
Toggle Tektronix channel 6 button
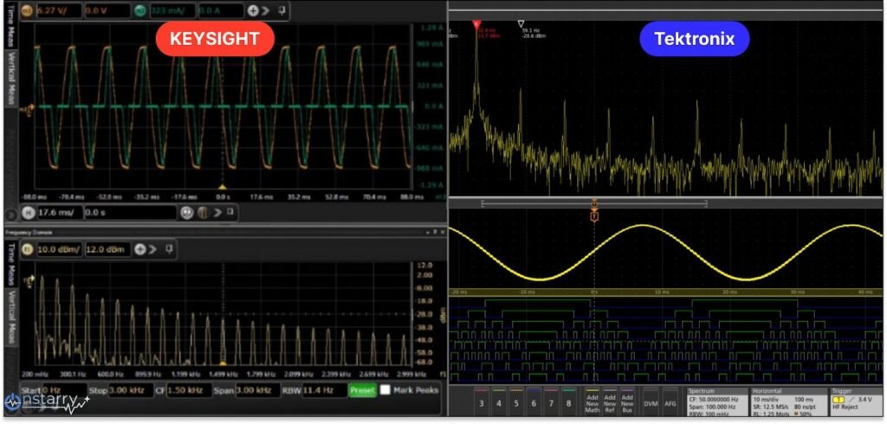pos(534,401)
